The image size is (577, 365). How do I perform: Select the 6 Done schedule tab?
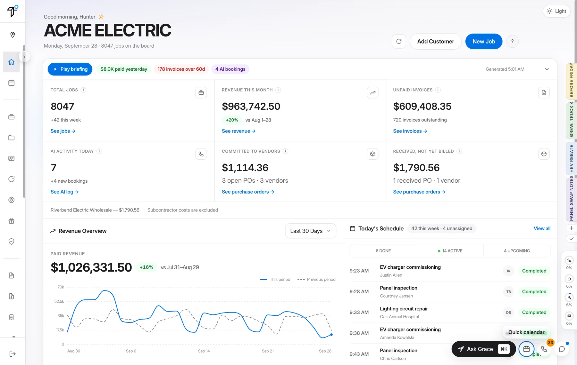(x=383, y=251)
